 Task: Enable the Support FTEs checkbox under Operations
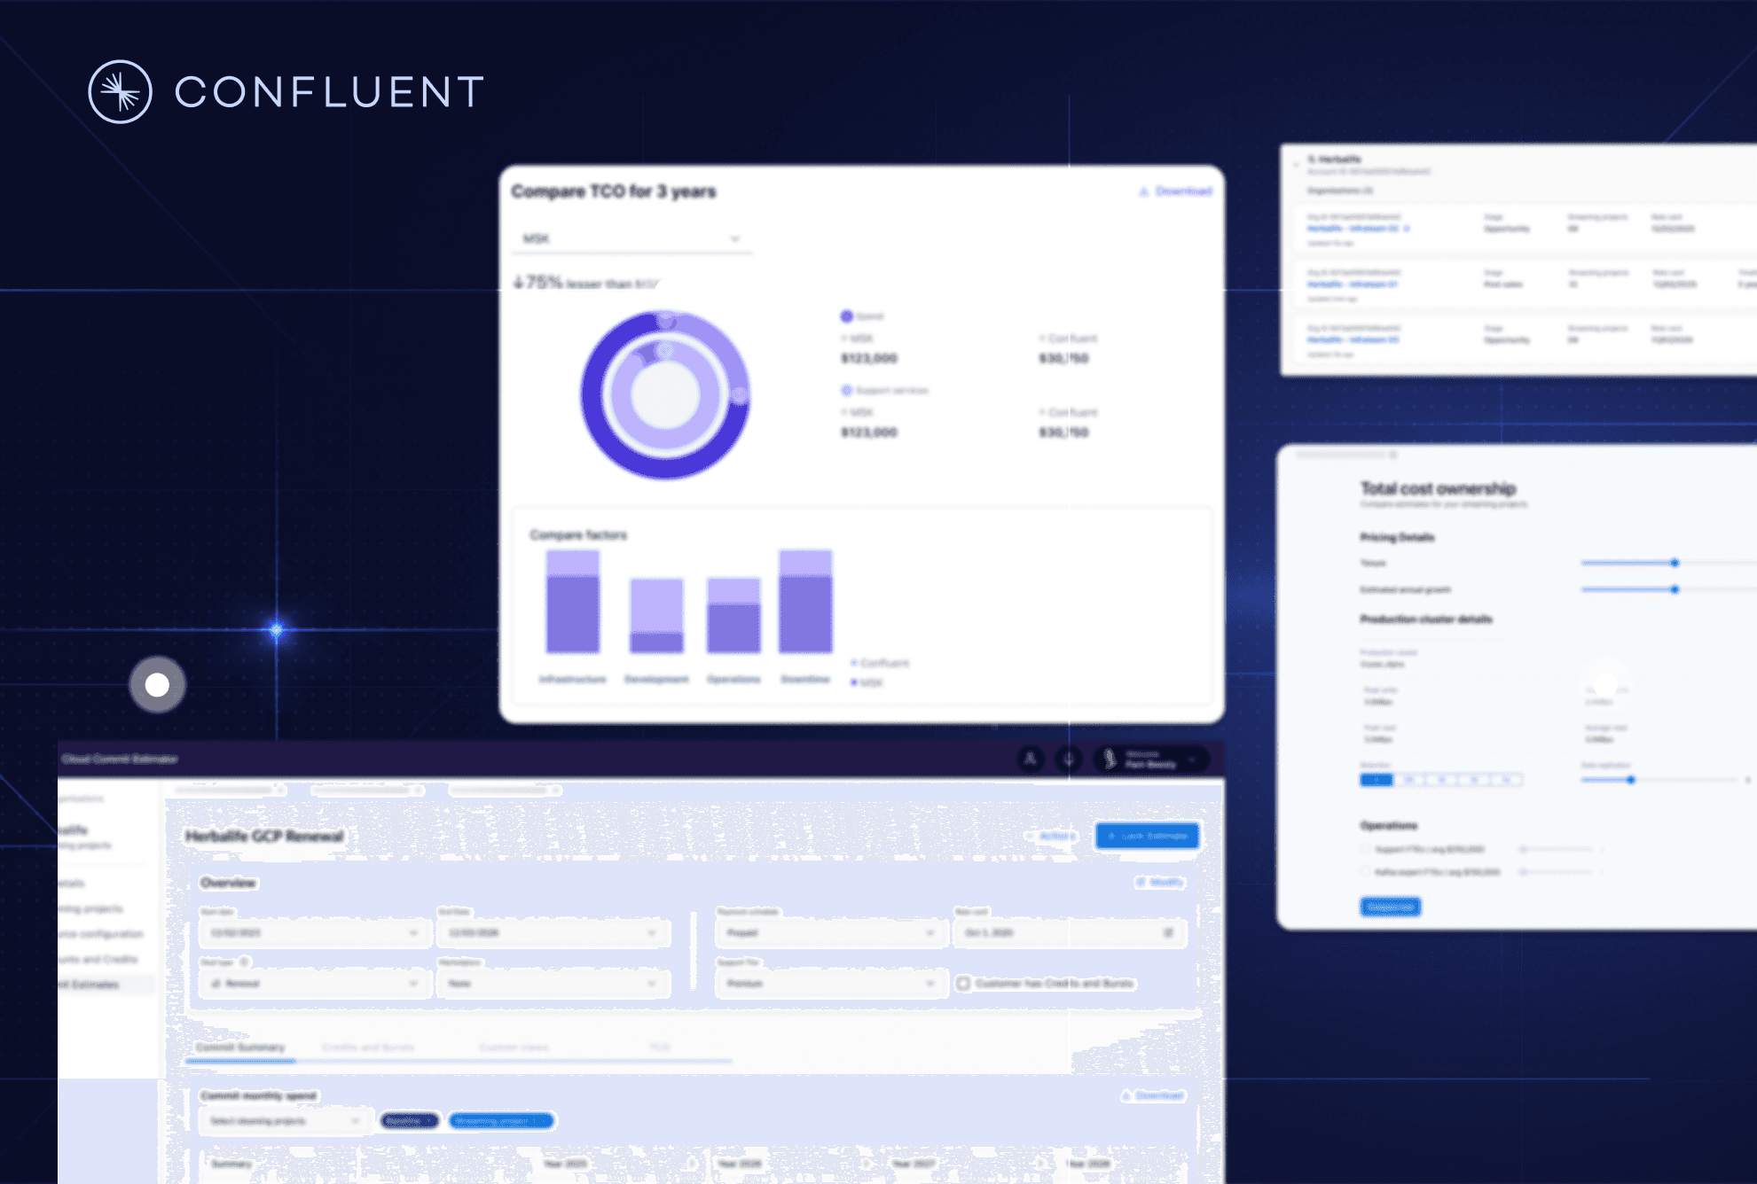(1366, 849)
